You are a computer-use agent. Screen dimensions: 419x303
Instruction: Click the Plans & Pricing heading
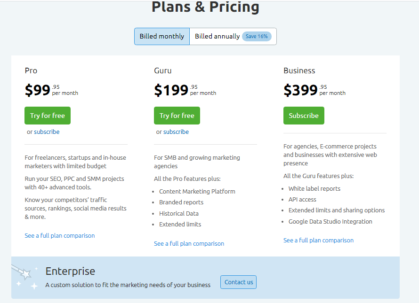pos(205,8)
